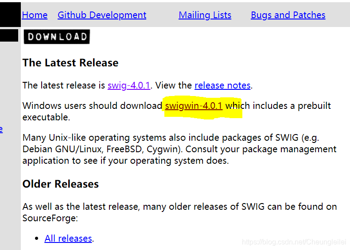
Task: Open the All releases link
Action: point(68,238)
